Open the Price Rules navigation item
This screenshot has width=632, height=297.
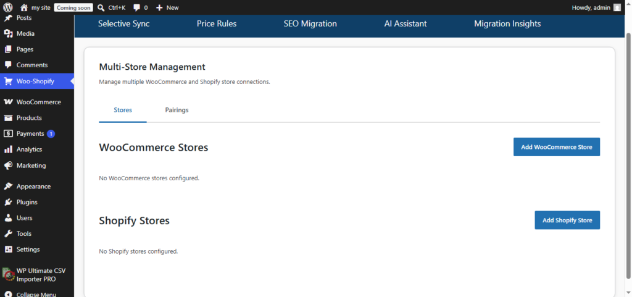point(217,24)
